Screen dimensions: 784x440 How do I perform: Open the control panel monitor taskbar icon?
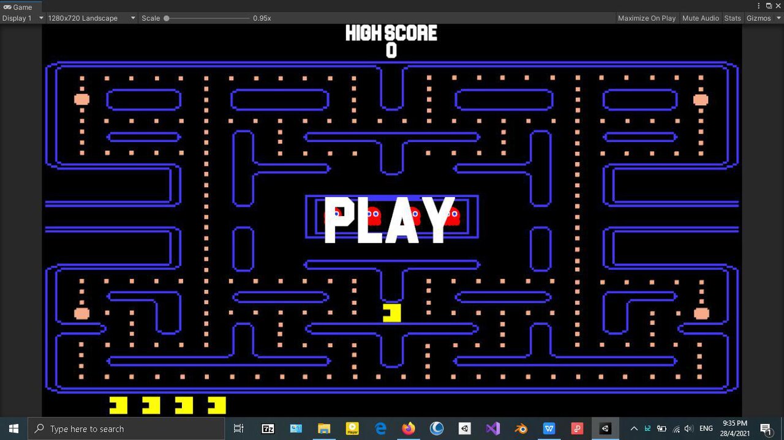[x=296, y=429]
